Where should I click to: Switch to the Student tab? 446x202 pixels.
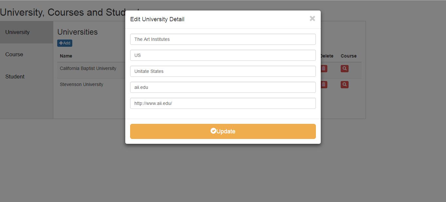(x=15, y=76)
